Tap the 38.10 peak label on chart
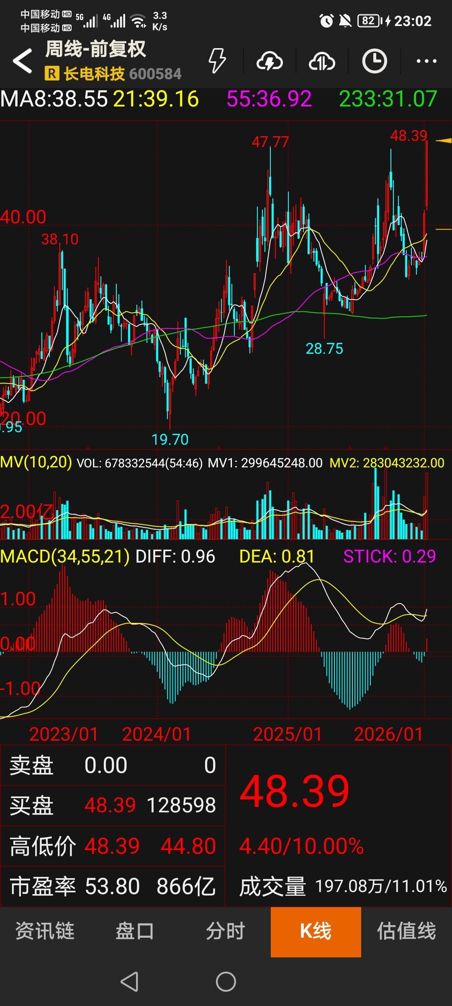 coord(60,239)
